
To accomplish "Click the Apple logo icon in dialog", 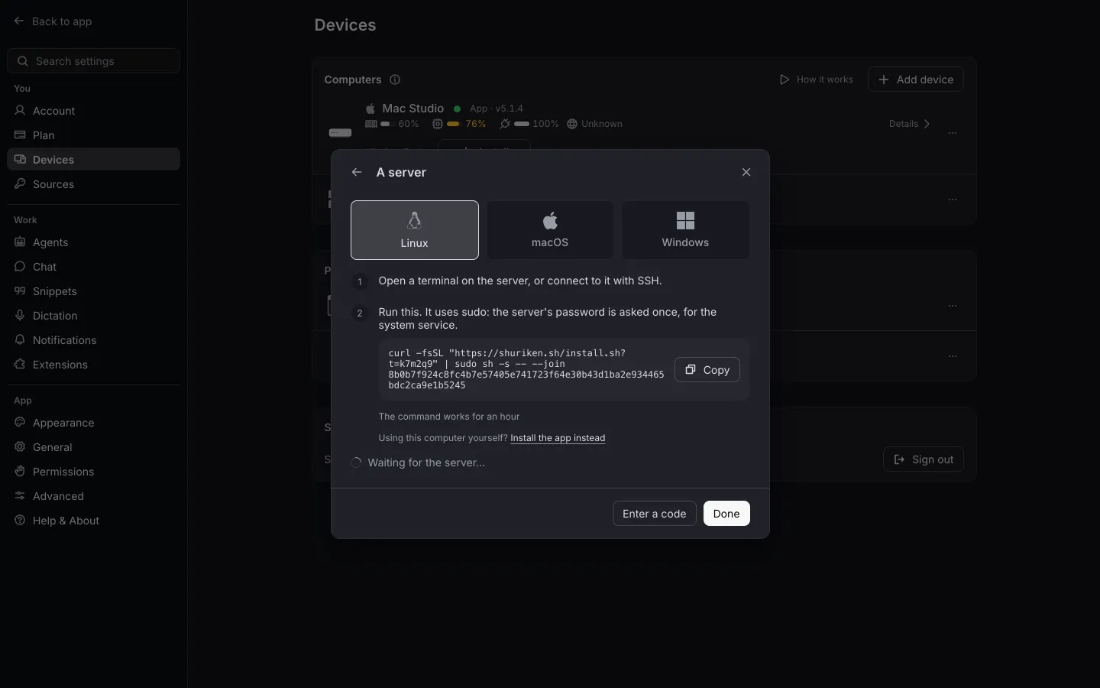I will [550, 221].
